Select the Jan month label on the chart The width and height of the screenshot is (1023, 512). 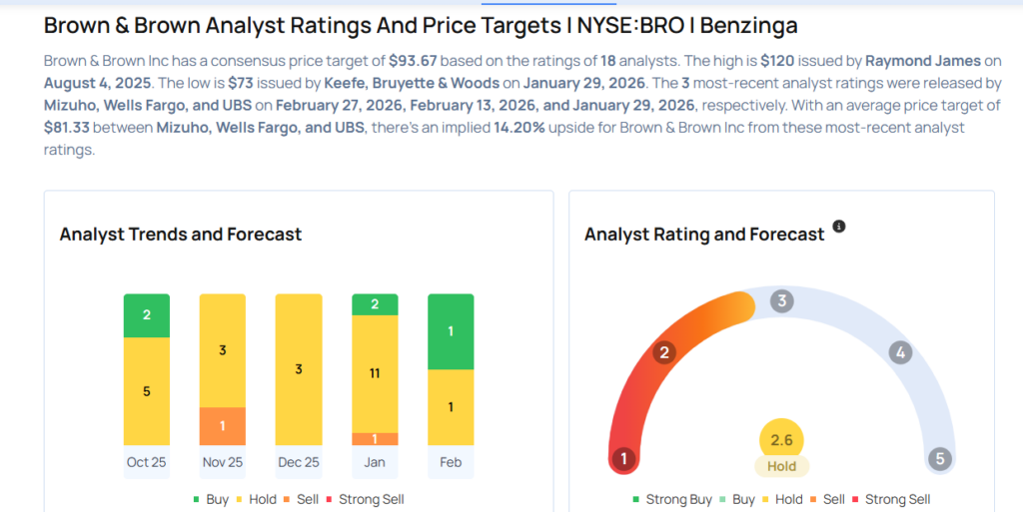(375, 462)
